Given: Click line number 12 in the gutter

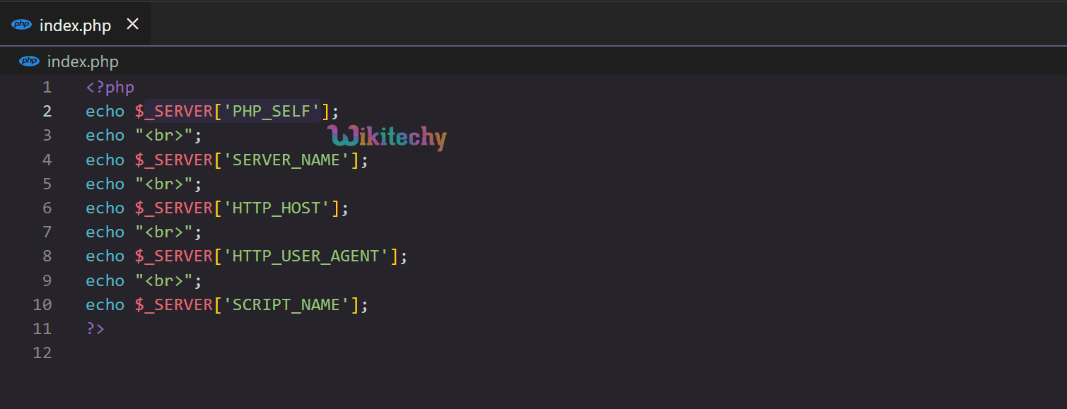Looking at the screenshot, I should (x=42, y=352).
